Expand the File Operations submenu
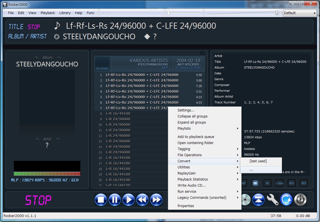 (205, 155)
